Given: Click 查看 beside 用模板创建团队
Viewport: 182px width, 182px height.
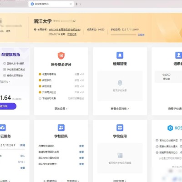Looking at the screenshot, I should tap(81, 146).
